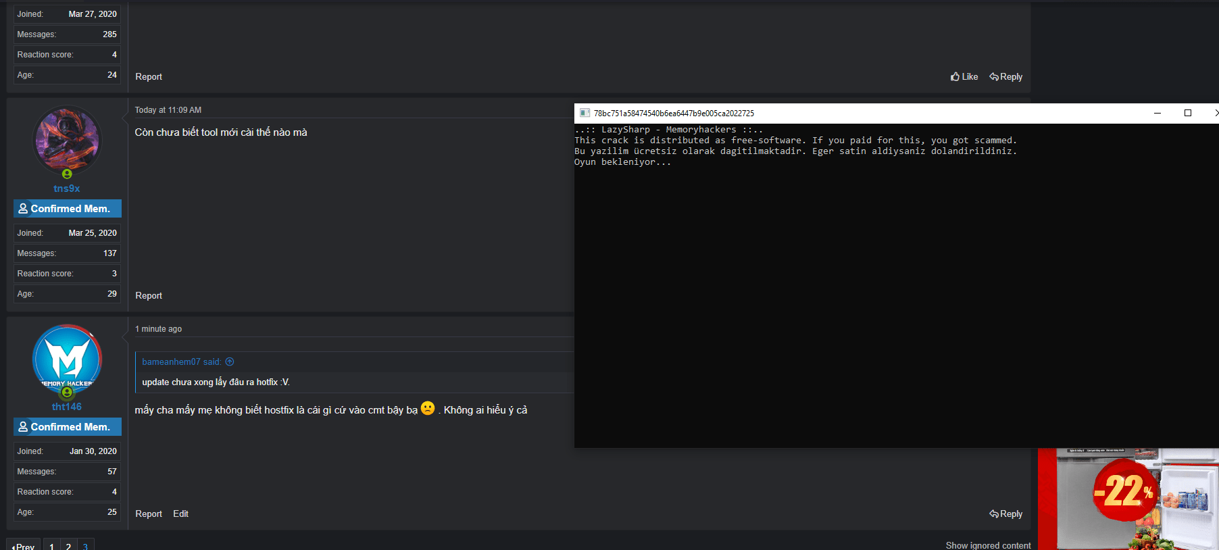
Task: Click the 'This crack is distributed' console line
Action: (795, 141)
